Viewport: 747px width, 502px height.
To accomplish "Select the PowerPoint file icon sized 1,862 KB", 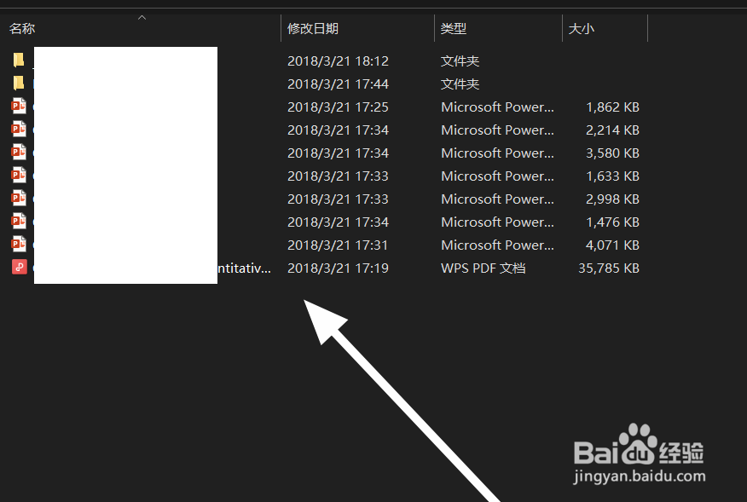I will click(19, 106).
